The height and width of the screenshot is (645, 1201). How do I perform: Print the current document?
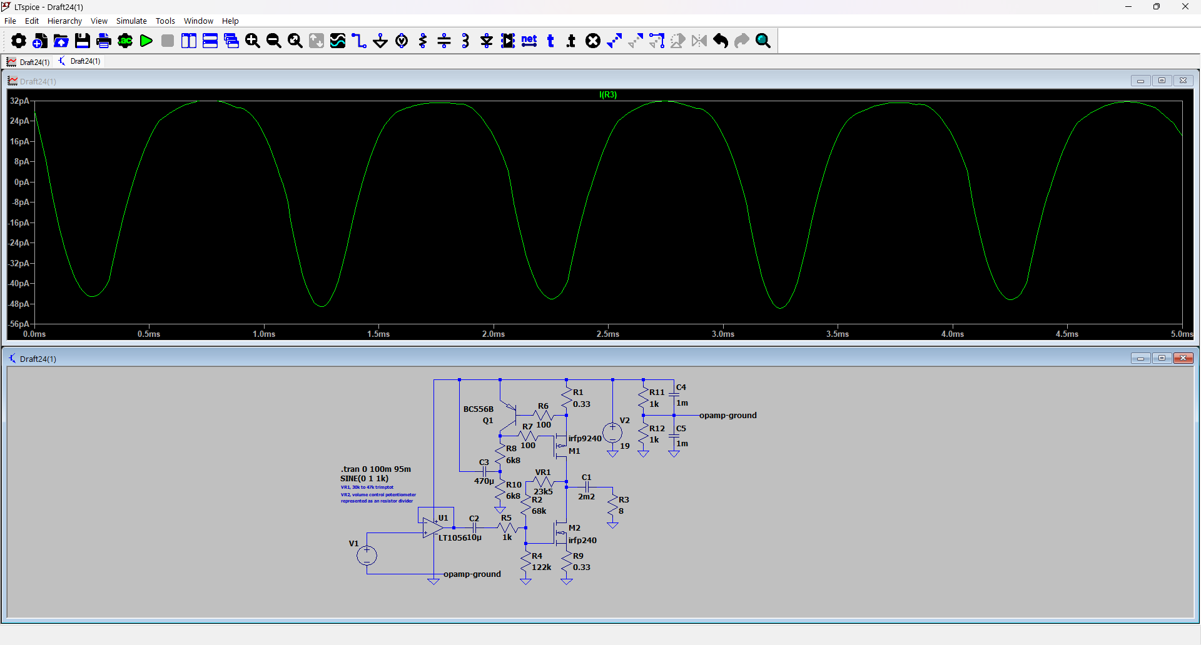(x=104, y=41)
